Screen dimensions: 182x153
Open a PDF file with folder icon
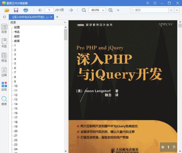7,10
